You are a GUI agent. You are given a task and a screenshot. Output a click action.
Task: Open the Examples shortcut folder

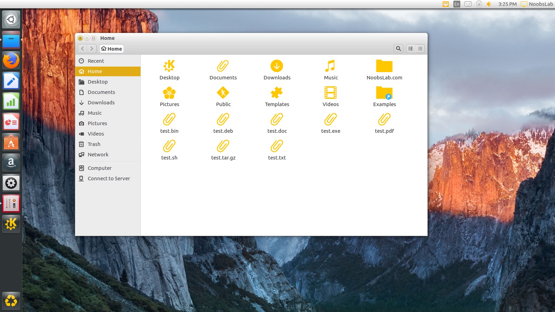(x=384, y=93)
